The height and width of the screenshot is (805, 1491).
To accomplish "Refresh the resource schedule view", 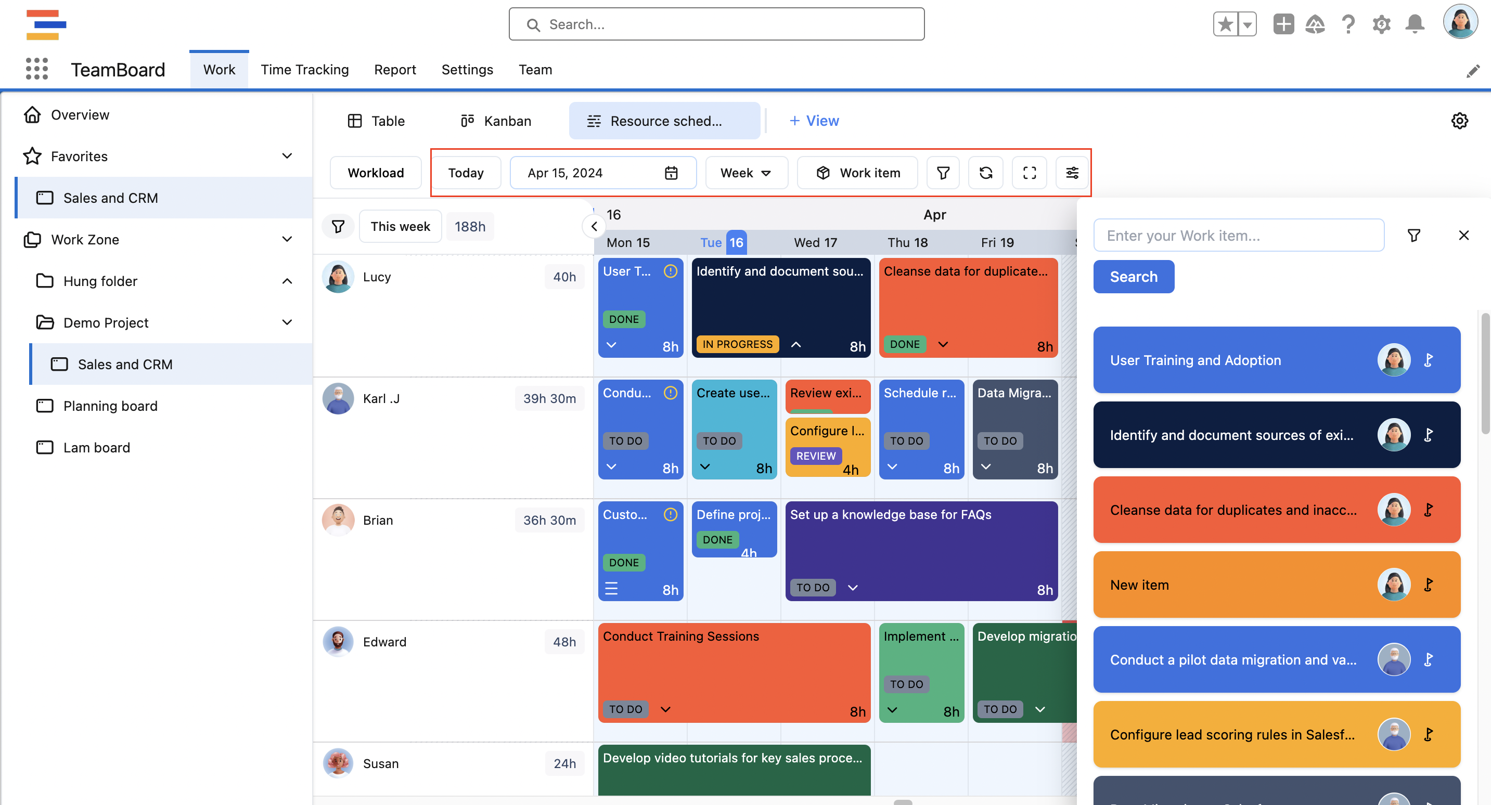I will click(986, 173).
